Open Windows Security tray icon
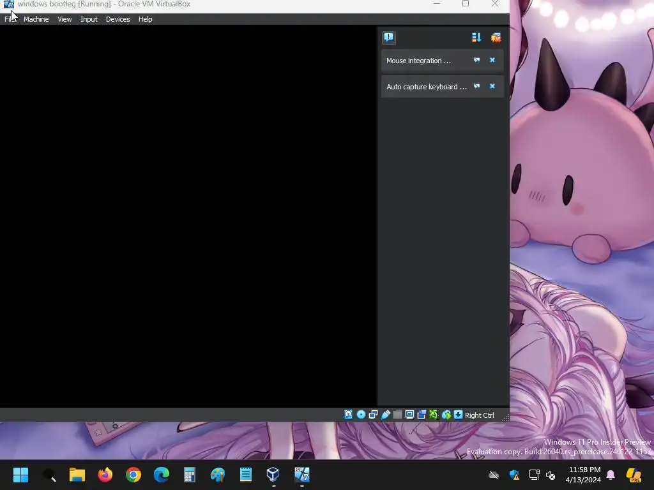 click(514, 475)
